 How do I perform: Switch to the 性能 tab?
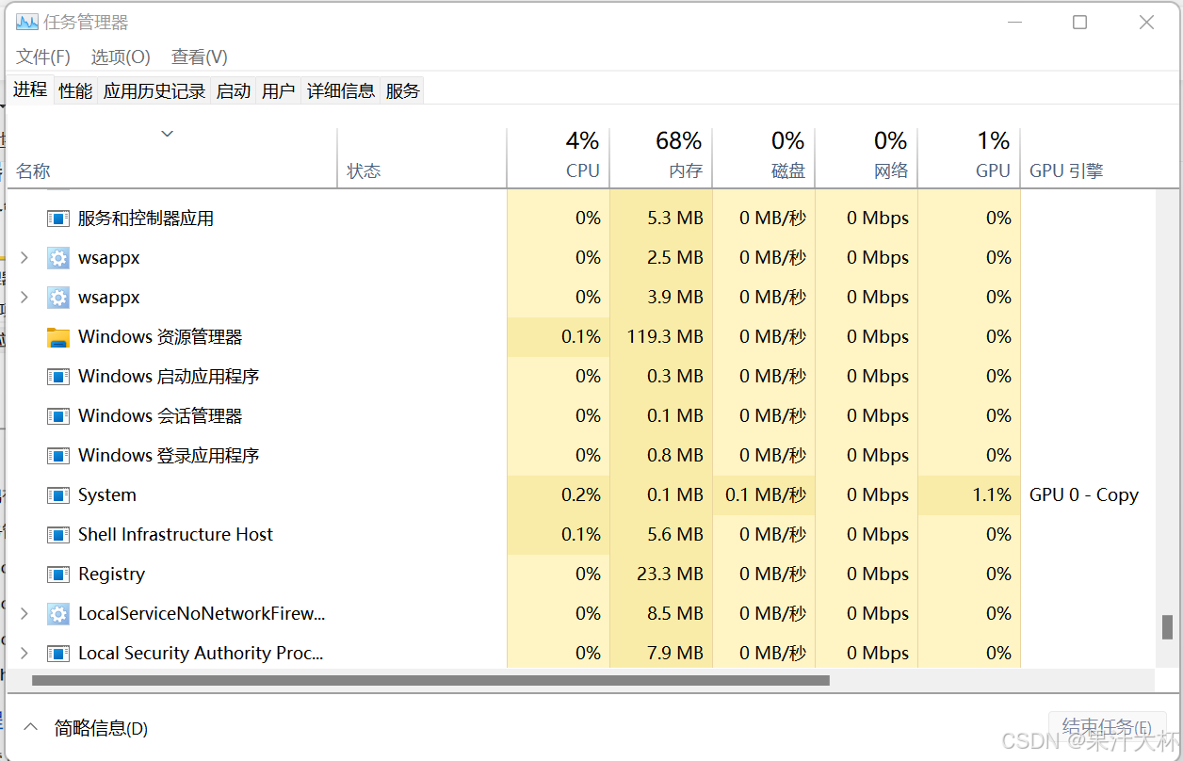click(75, 90)
